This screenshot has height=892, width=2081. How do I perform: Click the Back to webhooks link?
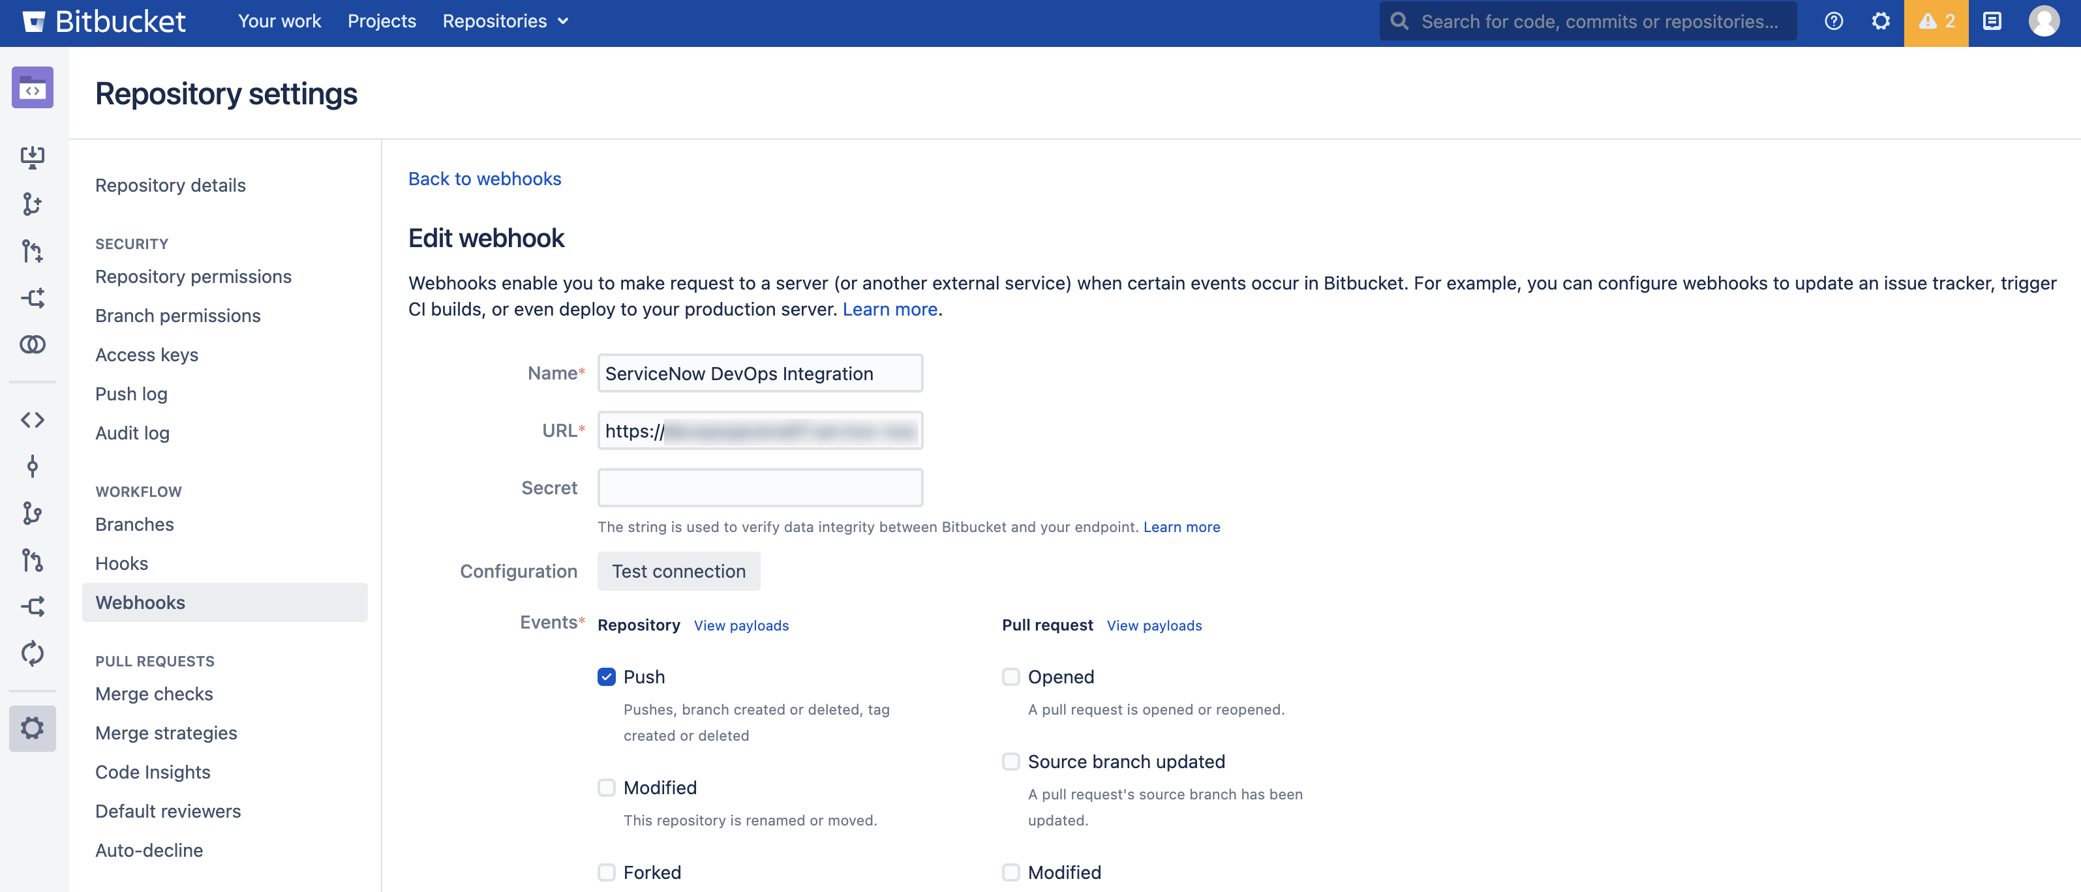[484, 179]
